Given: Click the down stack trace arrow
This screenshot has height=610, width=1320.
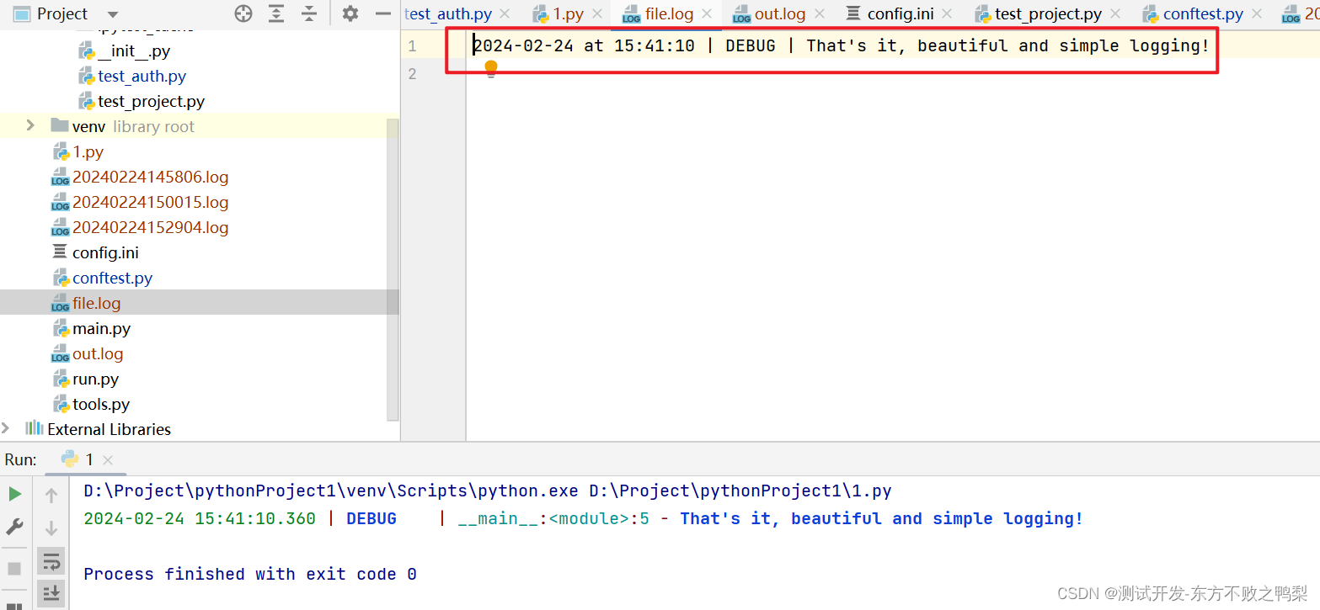Looking at the screenshot, I should (51, 528).
